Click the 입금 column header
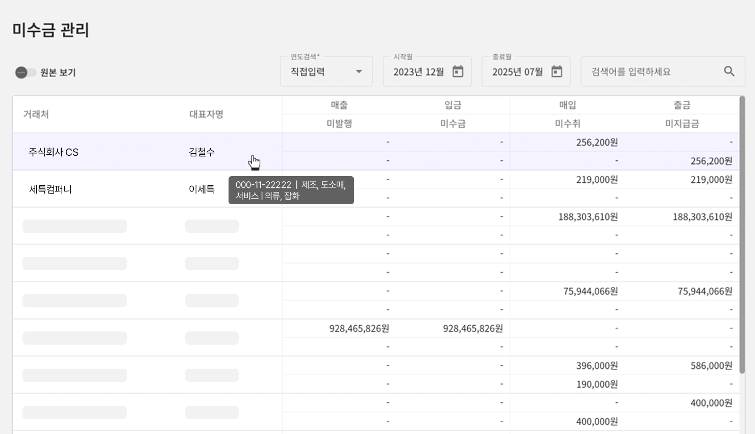 click(x=453, y=105)
